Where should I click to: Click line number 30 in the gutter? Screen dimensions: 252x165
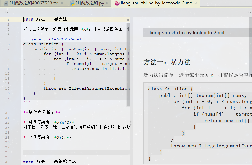point(7,162)
